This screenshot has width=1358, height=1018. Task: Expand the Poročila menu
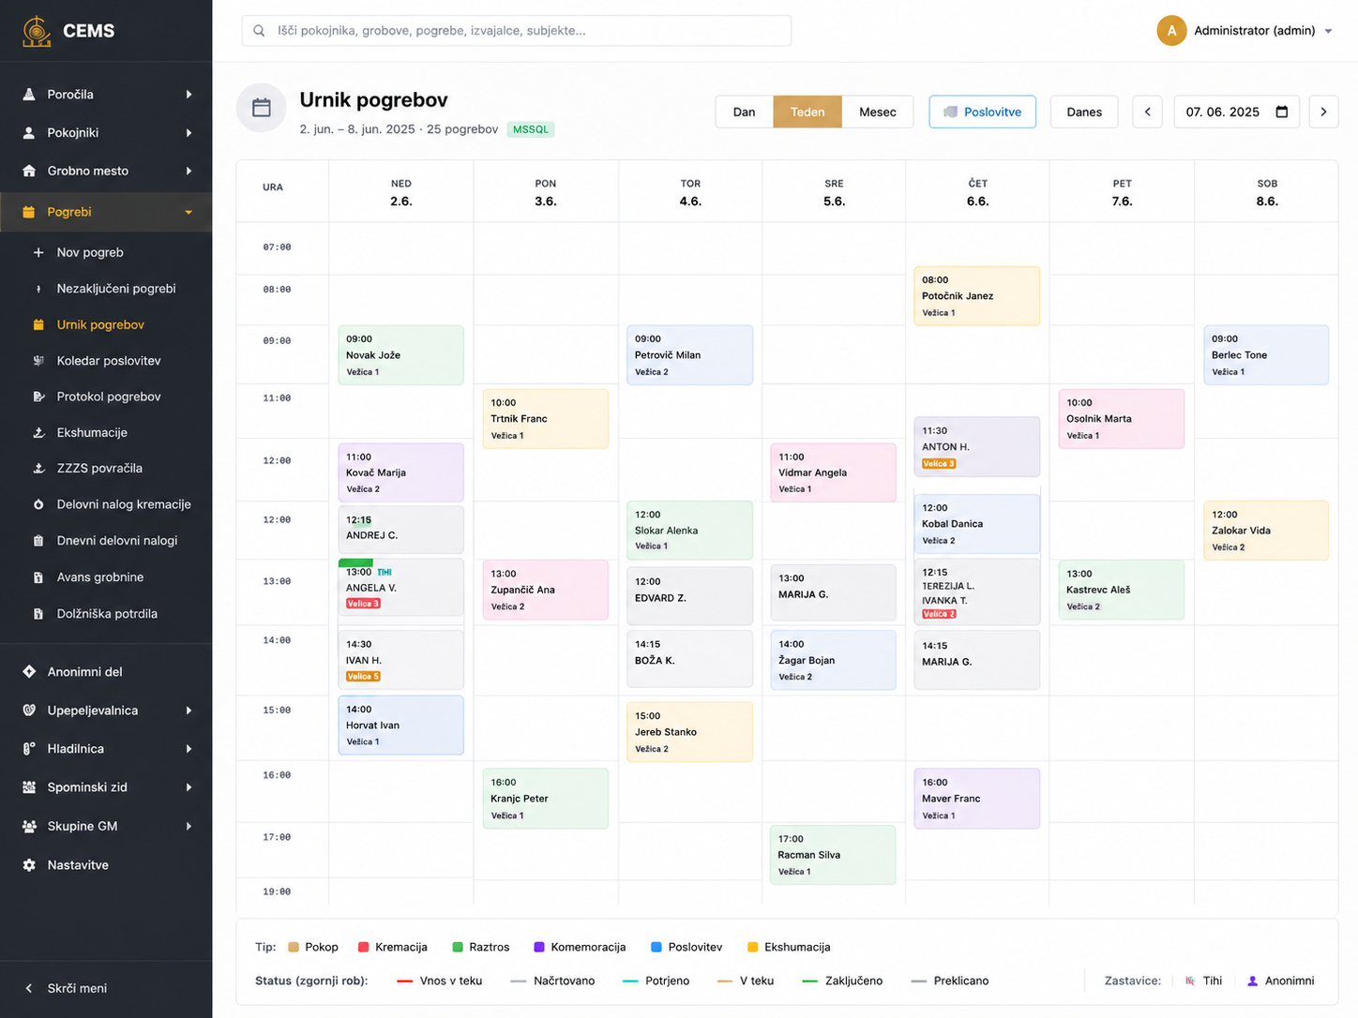[x=106, y=94]
